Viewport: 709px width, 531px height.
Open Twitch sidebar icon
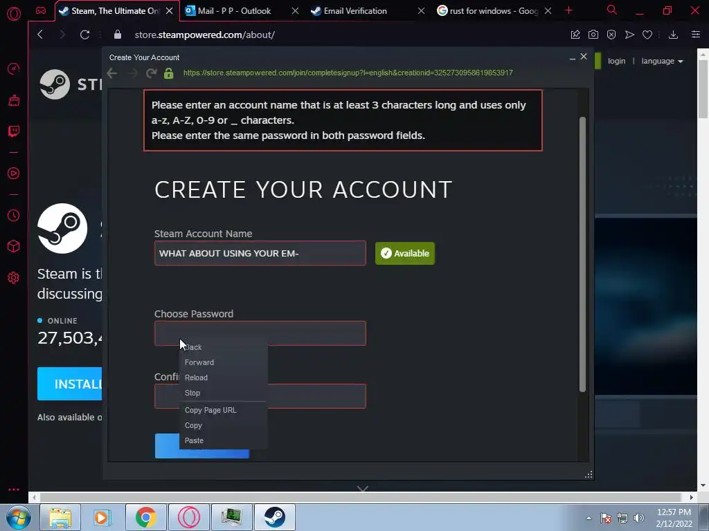14,131
